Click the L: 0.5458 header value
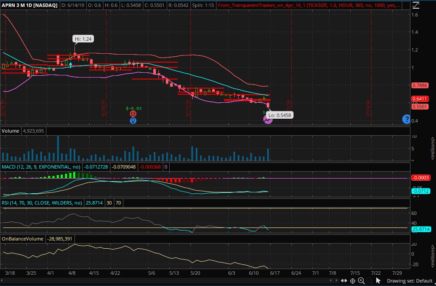This screenshot has width=436, height=286. 131,5
